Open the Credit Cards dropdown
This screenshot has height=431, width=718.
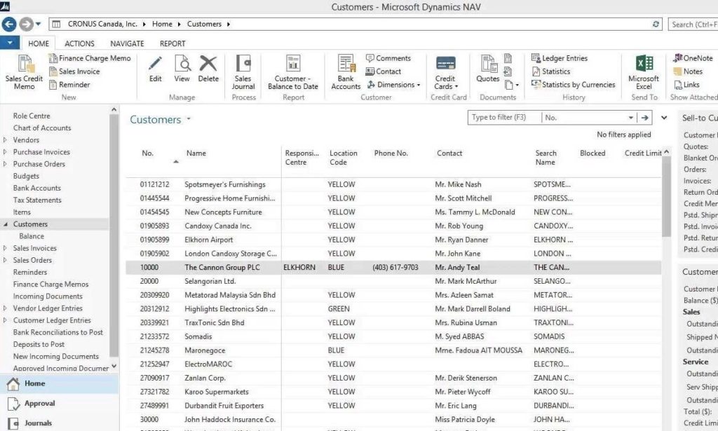click(x=445, y=72)
